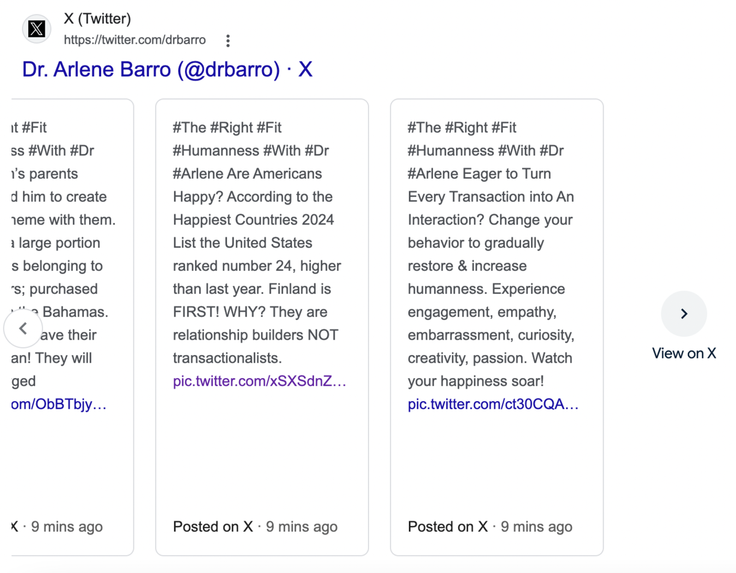This screenshot has width=736, height=573.
Task: Open the three-dot options menu beside URL
Action: click(228, 40)
